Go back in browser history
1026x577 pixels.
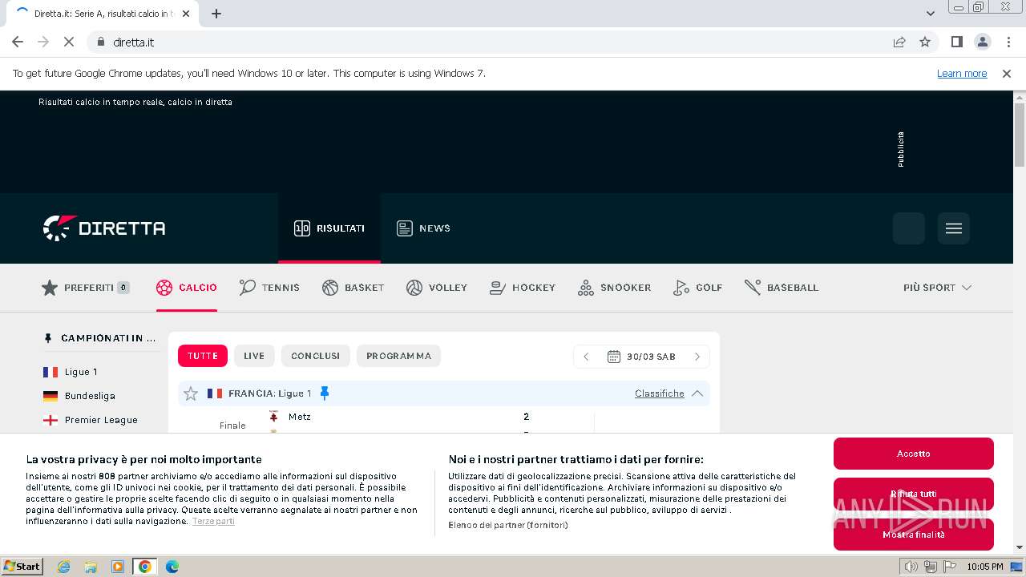[x=18, y=42]
